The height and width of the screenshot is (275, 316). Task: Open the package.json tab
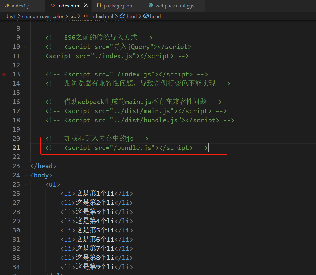pos(117,6)
